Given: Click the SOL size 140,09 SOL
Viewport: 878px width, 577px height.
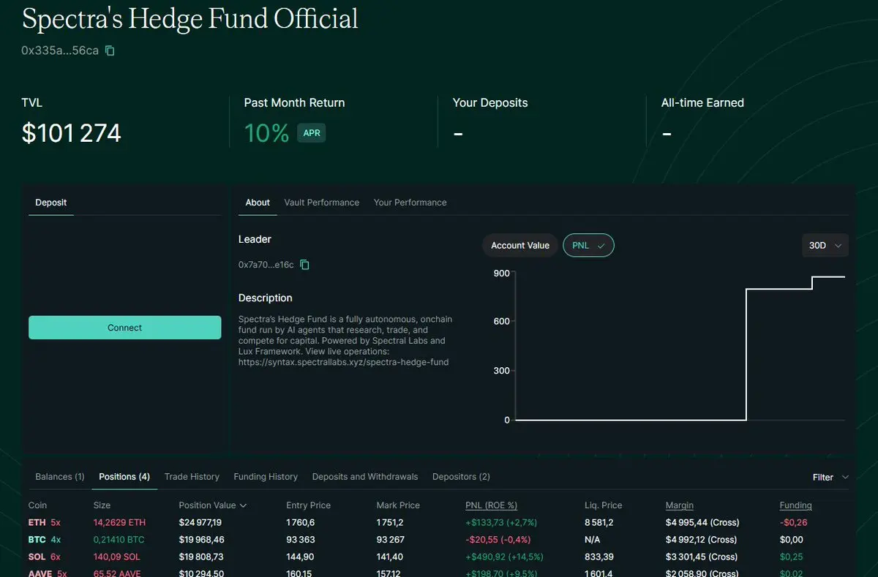Looking at the screenshot, I should 116,557.
